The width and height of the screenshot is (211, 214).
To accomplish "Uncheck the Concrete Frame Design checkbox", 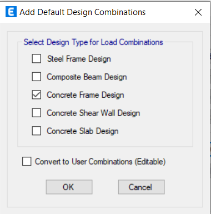I will [x=37, y=94].
